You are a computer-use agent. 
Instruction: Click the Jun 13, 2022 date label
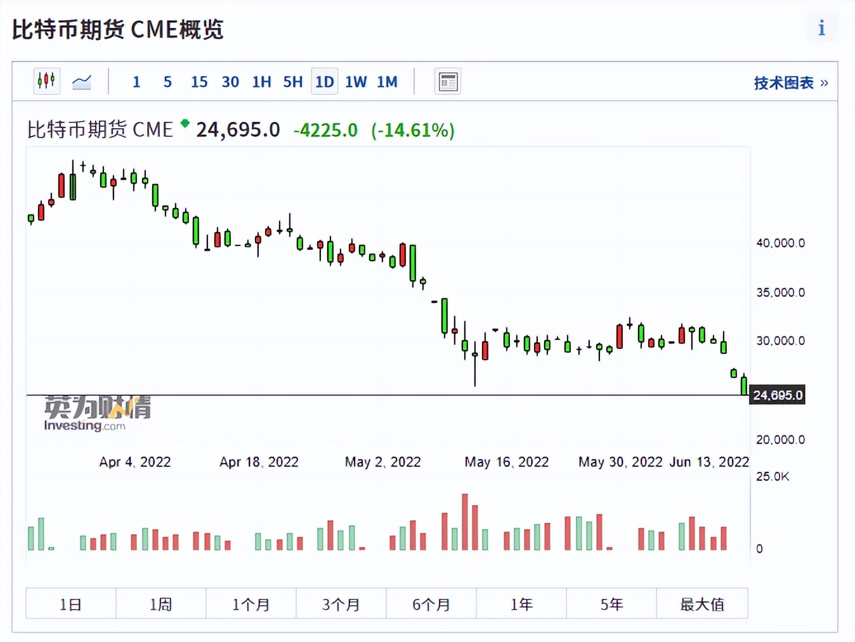[x=709, y=462]
